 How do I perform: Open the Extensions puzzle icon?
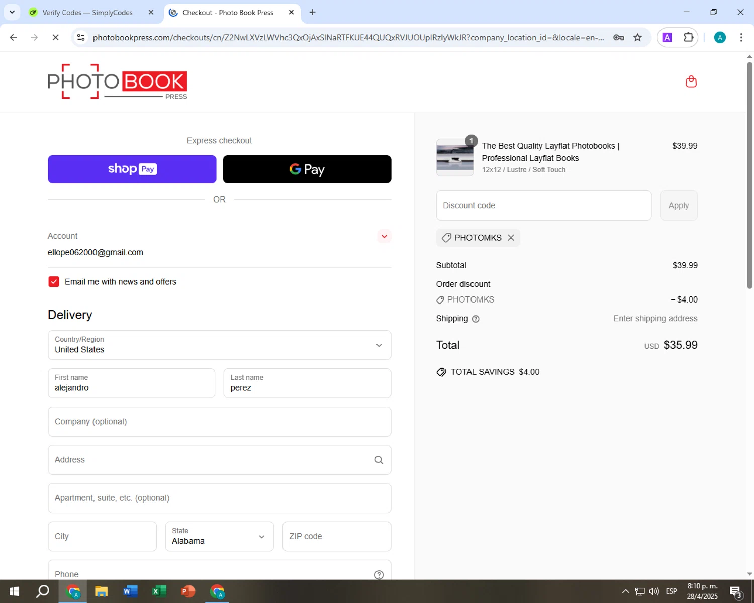tap(688, 37)
